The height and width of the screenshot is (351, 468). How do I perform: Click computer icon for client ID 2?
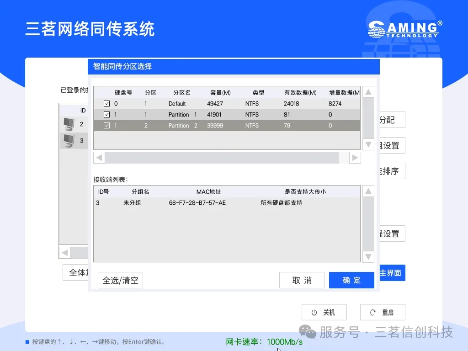coord(69,124)
